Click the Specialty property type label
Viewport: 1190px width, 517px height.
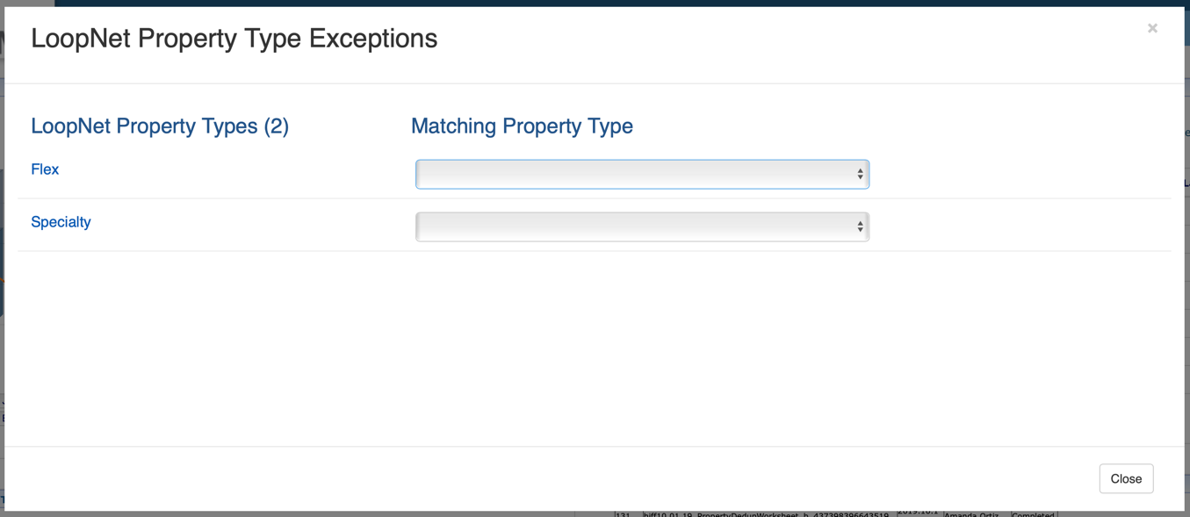pyautogui.click(x=61, y=222)
